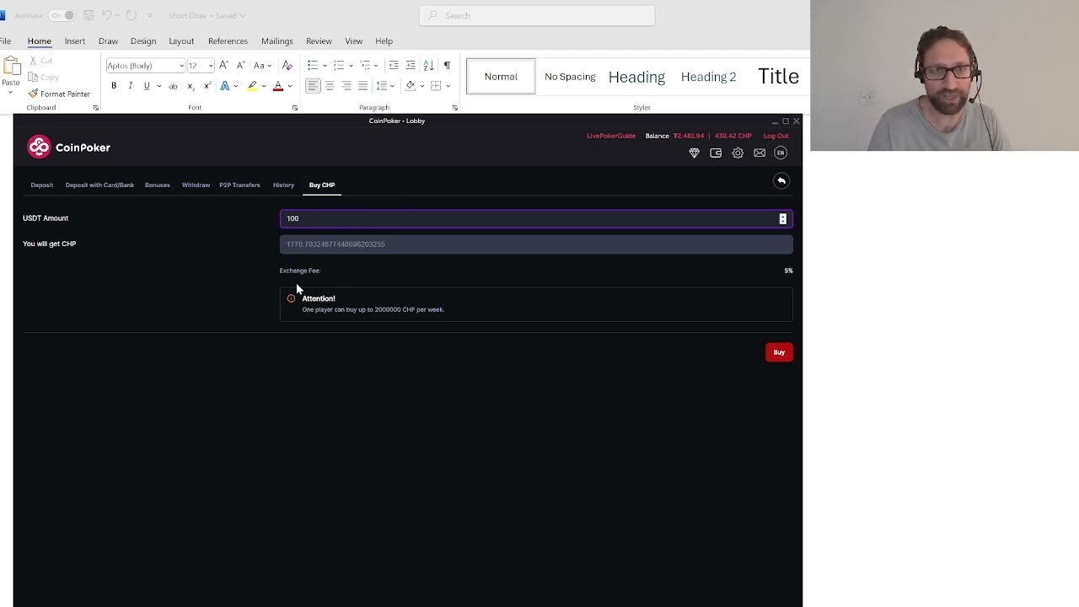Open the font name dropdown
1079x607 pixels.
[181, 66]
